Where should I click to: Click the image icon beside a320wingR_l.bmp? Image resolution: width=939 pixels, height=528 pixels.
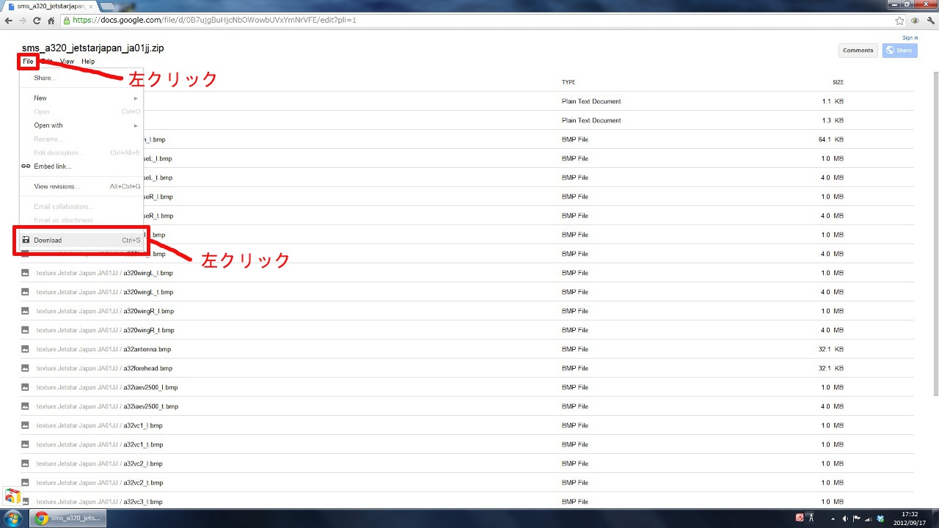25,311
